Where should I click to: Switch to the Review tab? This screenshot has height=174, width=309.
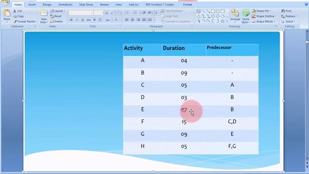click(104, 4)
